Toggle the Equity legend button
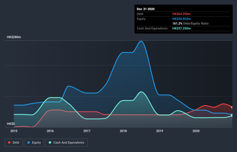The image size is (237, 152). pyautogui.click(x=34, y=143)
